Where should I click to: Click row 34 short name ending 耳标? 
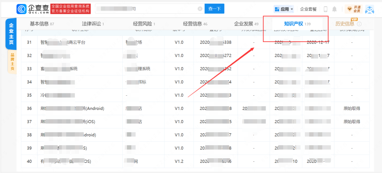tap(136, 82)
